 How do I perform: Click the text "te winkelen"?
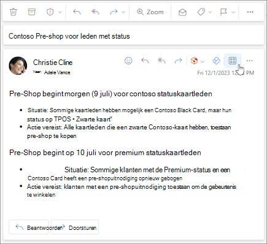tap(41, 195)
